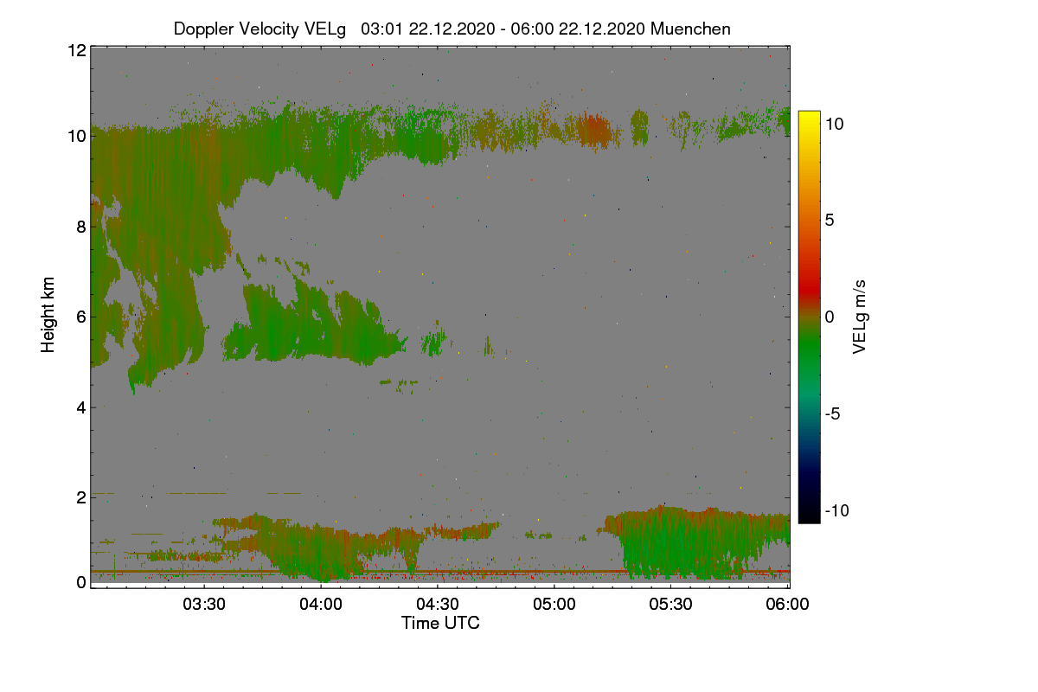
Task: Click the 03:30 time tick label
Action: tap(204, 605)
